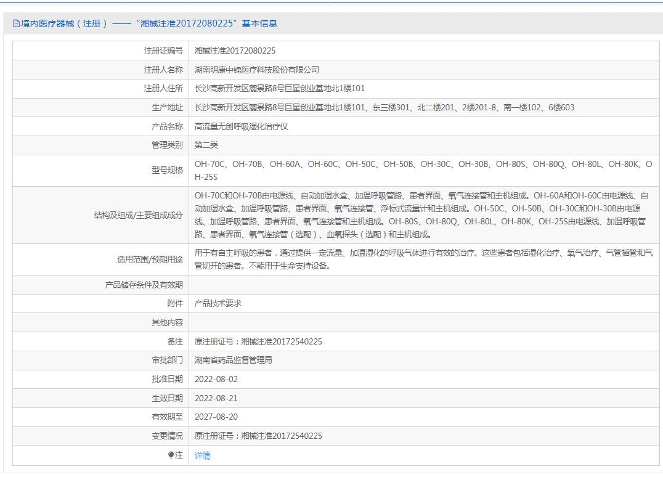Click the 变更情况 row value

point(258,436)
